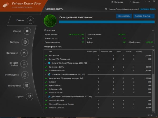This screenshot has width=158, height=118.
Task: Collapse the Общие результаты section chevron
Action: [x=153, y=47]
